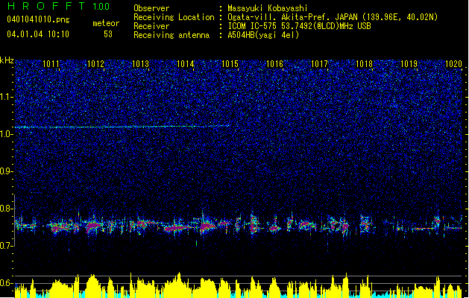
Task: Click the date stamp 04.01.04 10:10
Action: click(x=38, y=34)
